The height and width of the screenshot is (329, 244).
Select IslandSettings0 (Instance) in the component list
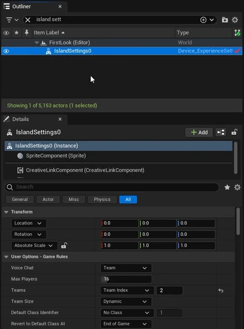[x=118, y=146]
